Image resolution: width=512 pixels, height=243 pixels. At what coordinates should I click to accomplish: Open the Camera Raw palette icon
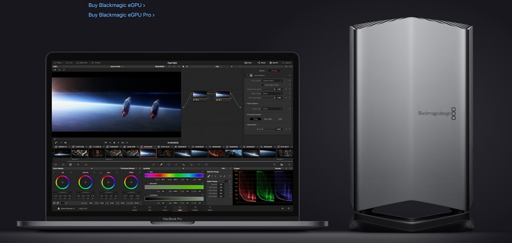click(x=55, y=164)
